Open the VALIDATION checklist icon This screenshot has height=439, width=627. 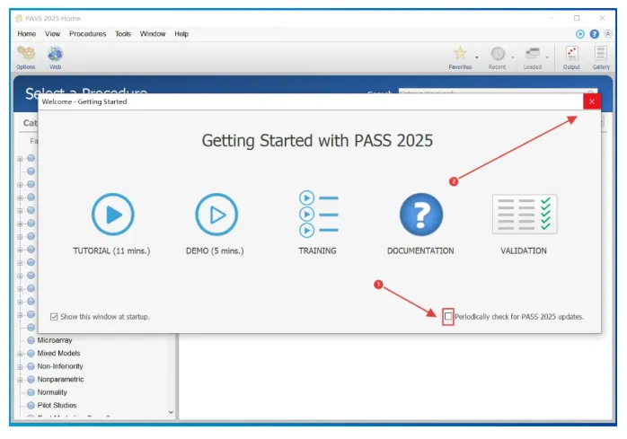525,214
